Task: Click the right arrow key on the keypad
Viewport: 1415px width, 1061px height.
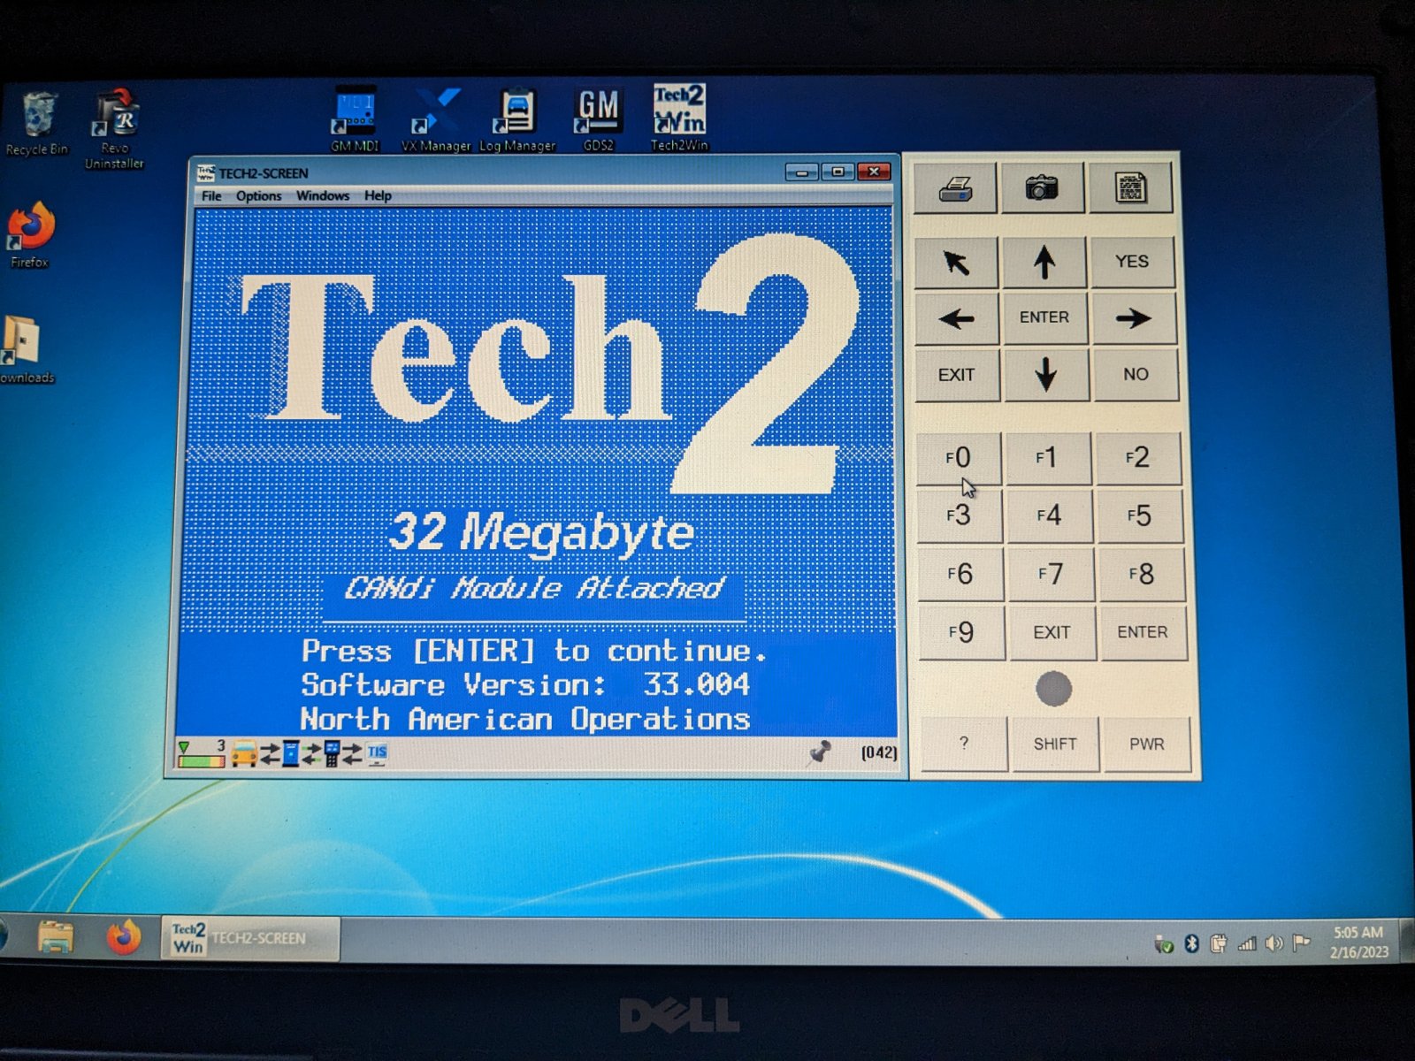Action: (1135, 318)
